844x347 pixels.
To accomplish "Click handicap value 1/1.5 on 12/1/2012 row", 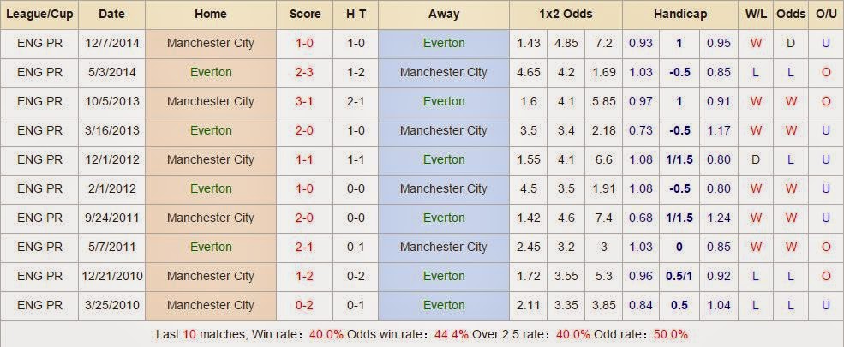I will [679, 159].
